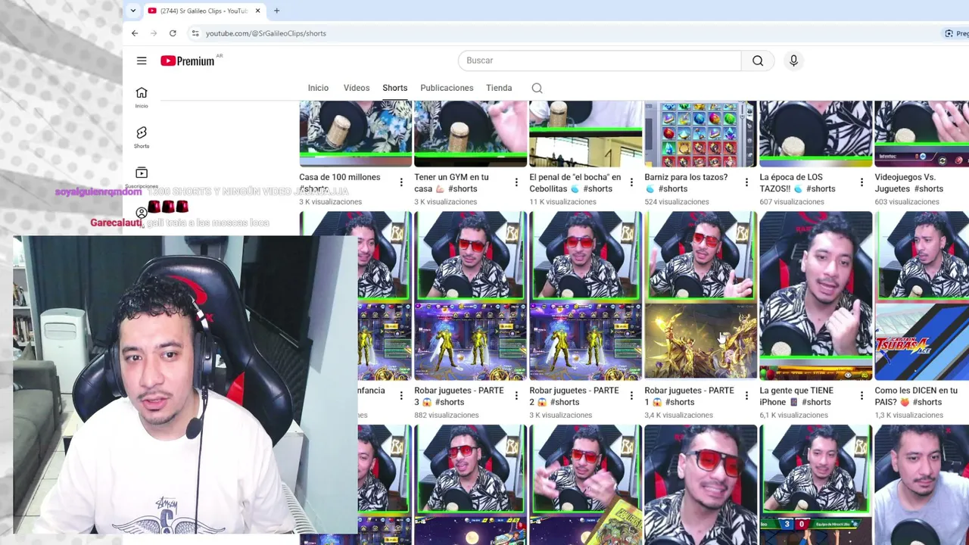Select the channel Shorts tab
The image size is (969, 545).
tap(394, 88)
